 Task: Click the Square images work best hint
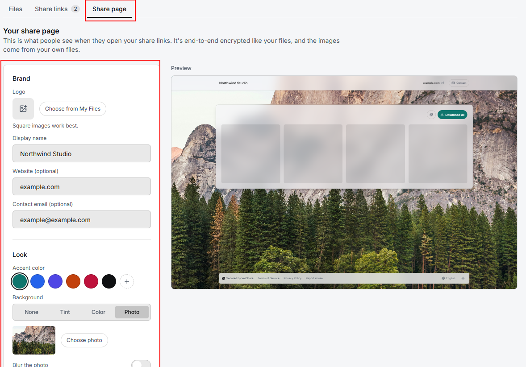(45, 126)
